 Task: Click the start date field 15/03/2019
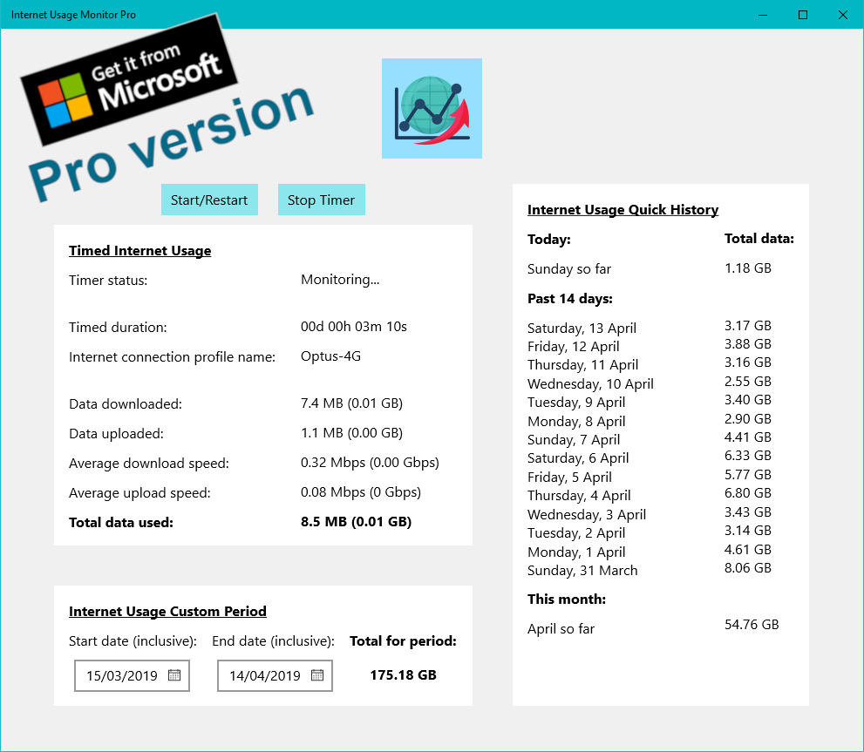click(x=120, y=675)
